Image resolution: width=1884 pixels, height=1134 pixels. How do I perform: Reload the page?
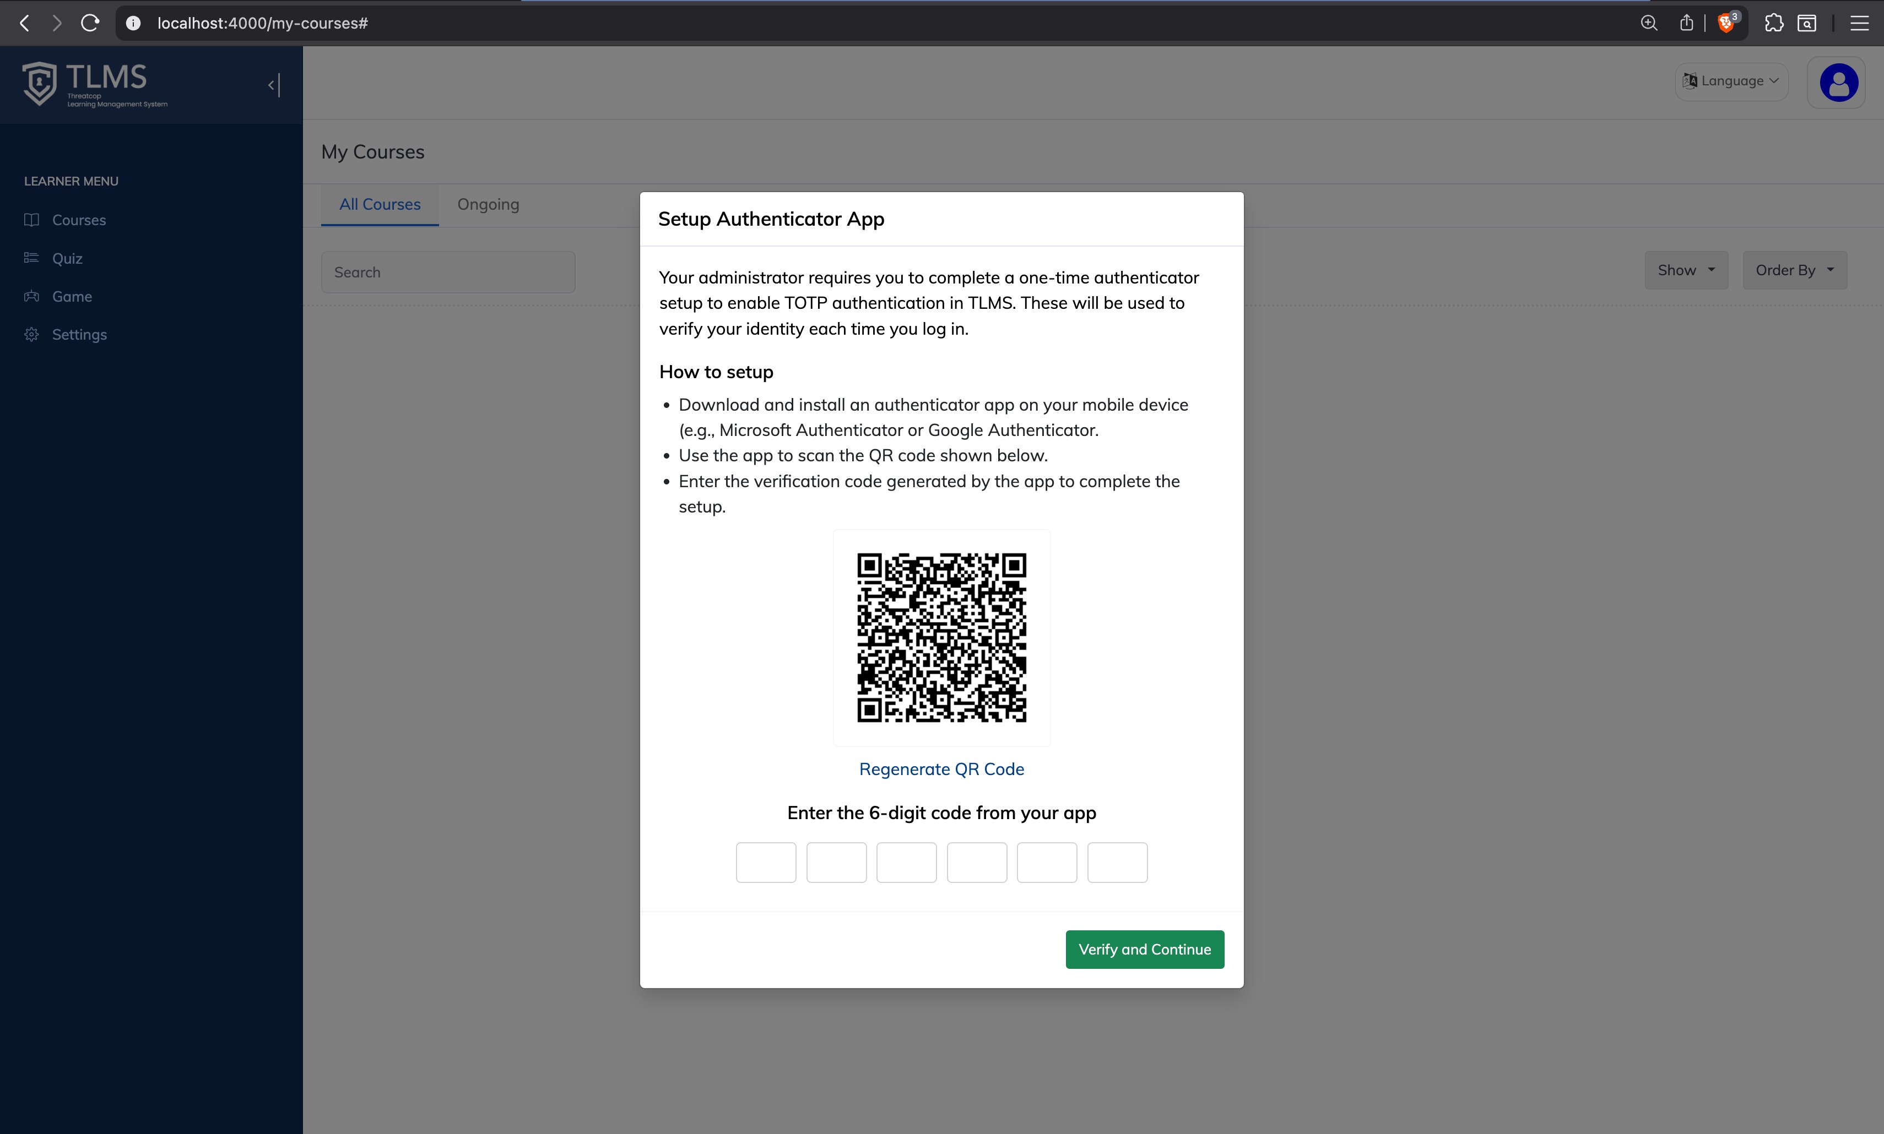(90, 23)
